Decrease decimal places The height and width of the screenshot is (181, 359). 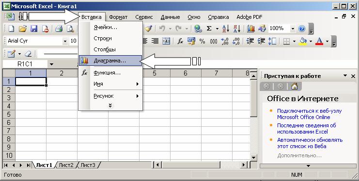pyautogui.click(x=236, y=41)
